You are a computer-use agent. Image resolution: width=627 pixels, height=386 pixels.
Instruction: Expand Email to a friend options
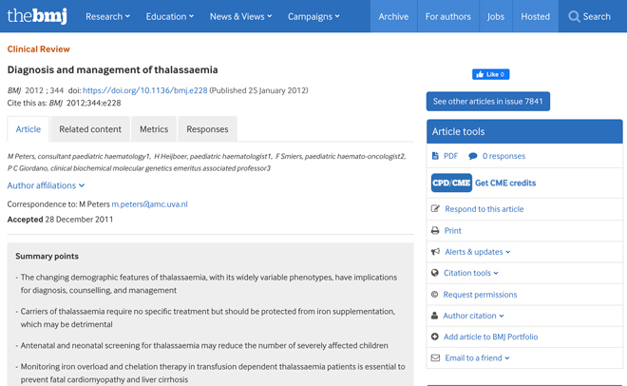[477, 358]
